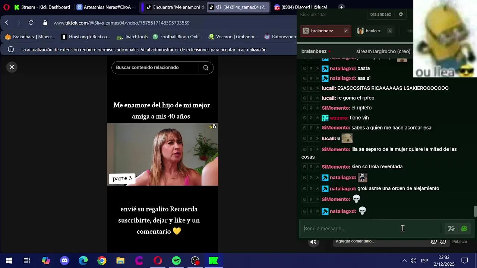Click TikTok search magnifier icon
Image resolution: width=477 pixels, height=268 pixels.
click(206, 68)
